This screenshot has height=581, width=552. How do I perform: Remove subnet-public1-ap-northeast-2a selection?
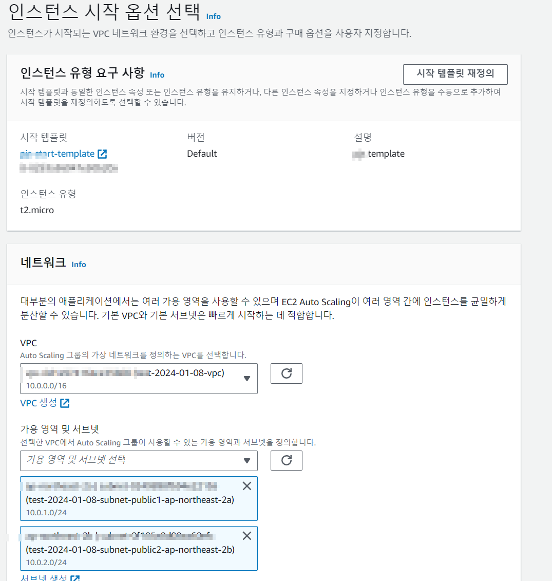[247, 486]
